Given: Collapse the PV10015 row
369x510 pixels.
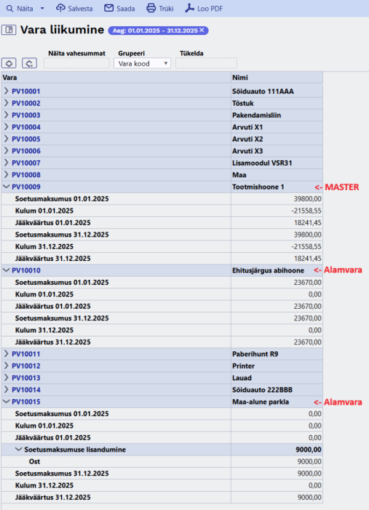Looking at the screenshot, I should (6, 401).
